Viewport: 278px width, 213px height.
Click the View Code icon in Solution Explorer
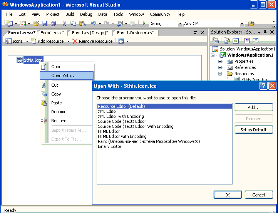point(246,40)
